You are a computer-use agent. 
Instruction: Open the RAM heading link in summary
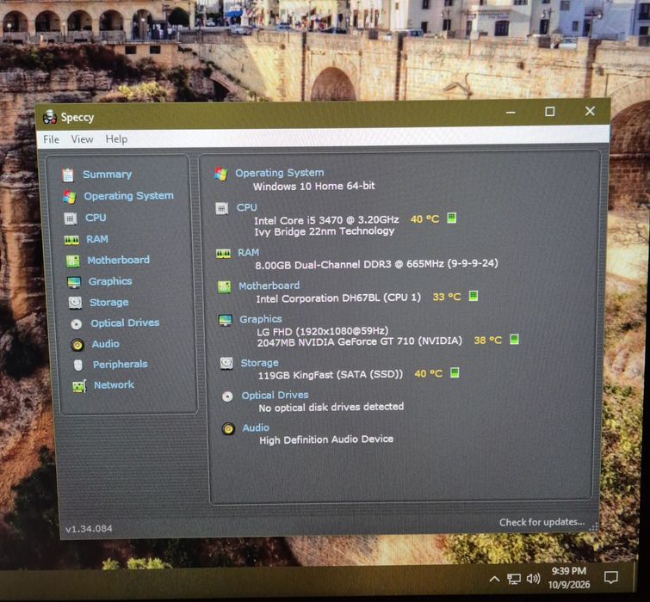(x=248, y=253)
